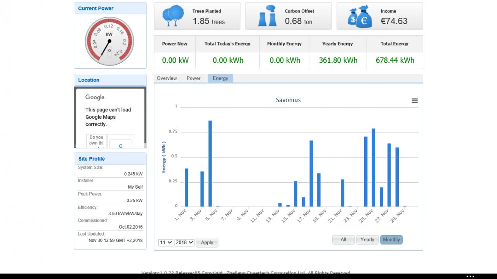Image resolution: width=497 pixels, height=279 pixels.
Task: Click the Total Energy value 678.44 kWh
Action: click(395, 60)
